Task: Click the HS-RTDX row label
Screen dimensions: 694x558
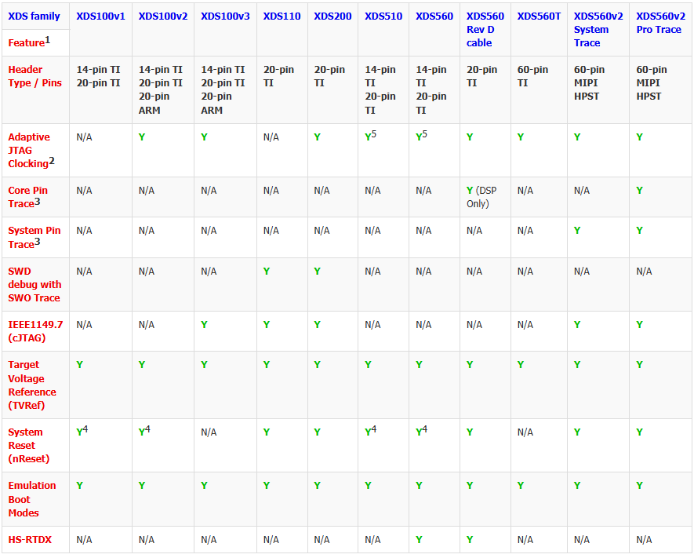Action: click(30, 539)
